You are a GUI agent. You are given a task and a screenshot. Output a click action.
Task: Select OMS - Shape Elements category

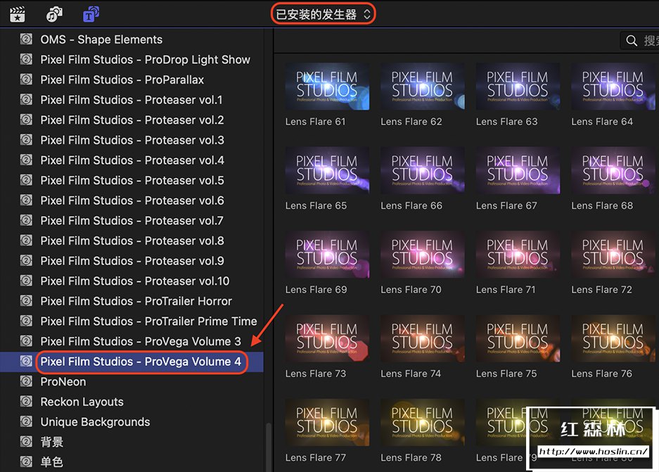coord(101,39)
